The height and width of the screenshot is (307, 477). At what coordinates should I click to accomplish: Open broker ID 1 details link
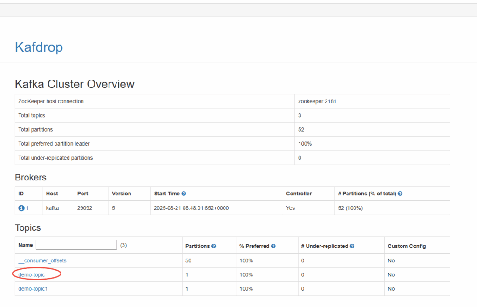[27, 208]
